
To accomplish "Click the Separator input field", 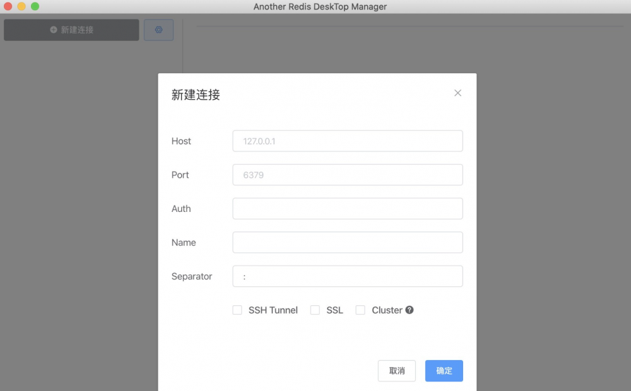I will point(348,276).
